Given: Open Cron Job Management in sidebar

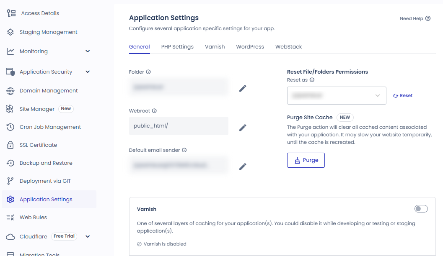Looking at the screenshot, I should point(50,127).
